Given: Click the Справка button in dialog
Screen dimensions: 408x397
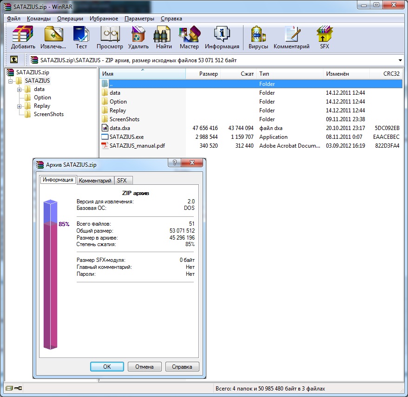Looking at the screenshot, I should [x=182, y=366].
